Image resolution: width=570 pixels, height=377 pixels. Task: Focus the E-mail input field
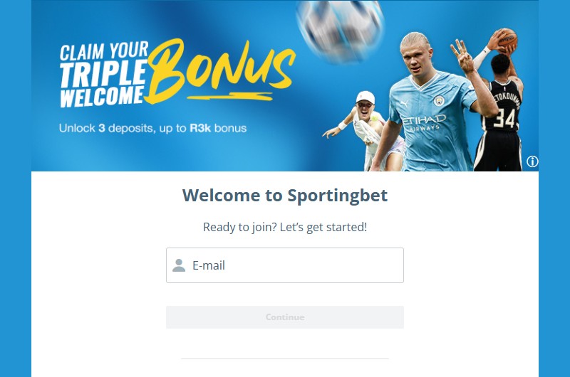(x=285, y=265)
